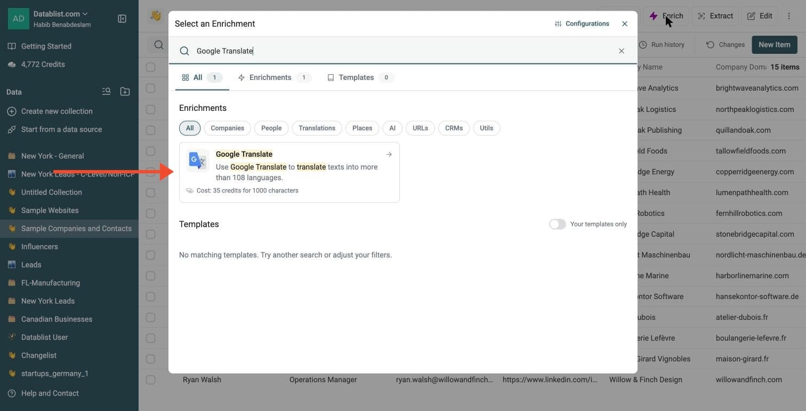The height and width of the screenshot is (411, 806).
Task: Tick the checkbox in brightwaveanalytics.com row
Action: [x=151, y=88]
